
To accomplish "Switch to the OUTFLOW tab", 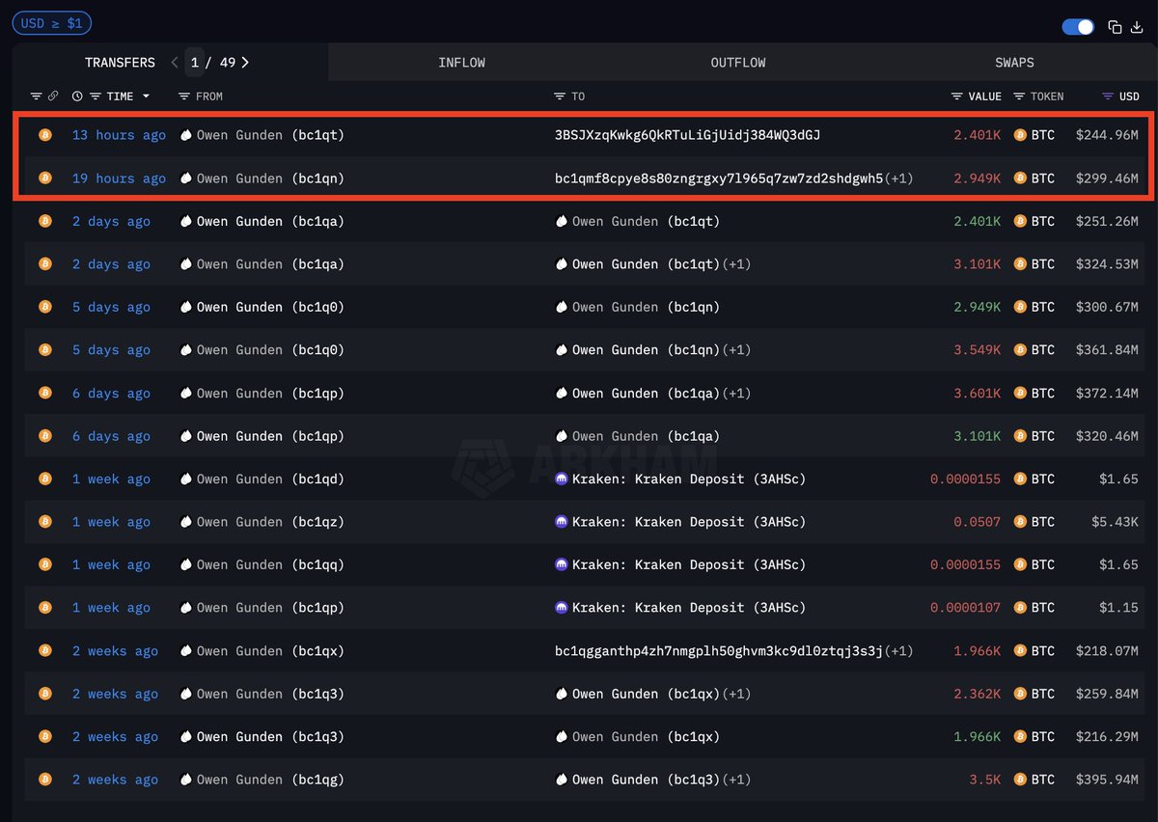I will click(738, 63).
